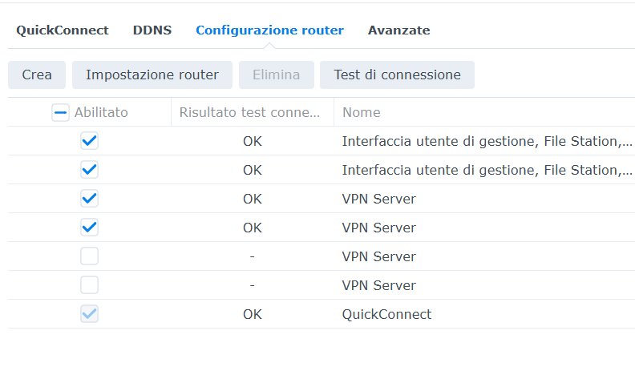Disable the second Interfaccia utente rule checkbox
The height and width of the screenshot is (383, 635).
90,170
